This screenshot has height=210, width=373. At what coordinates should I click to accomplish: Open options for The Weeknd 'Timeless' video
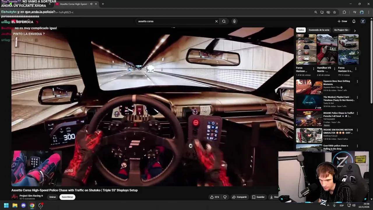pos(358,97)
